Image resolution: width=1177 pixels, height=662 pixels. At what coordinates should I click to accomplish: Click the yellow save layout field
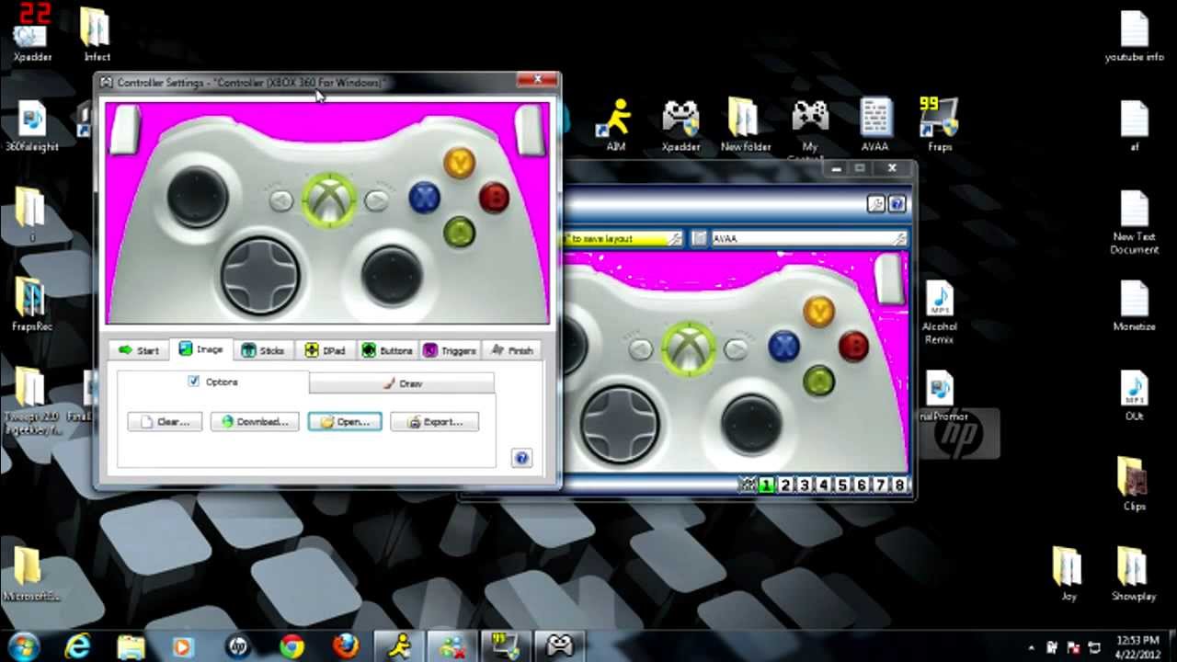point(616,238)
